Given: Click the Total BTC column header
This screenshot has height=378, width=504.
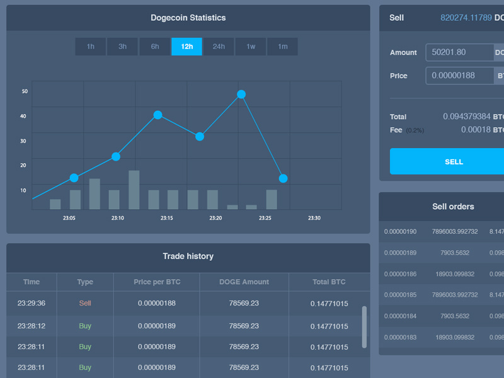Looking at the screenshot, I should [329, 282].
